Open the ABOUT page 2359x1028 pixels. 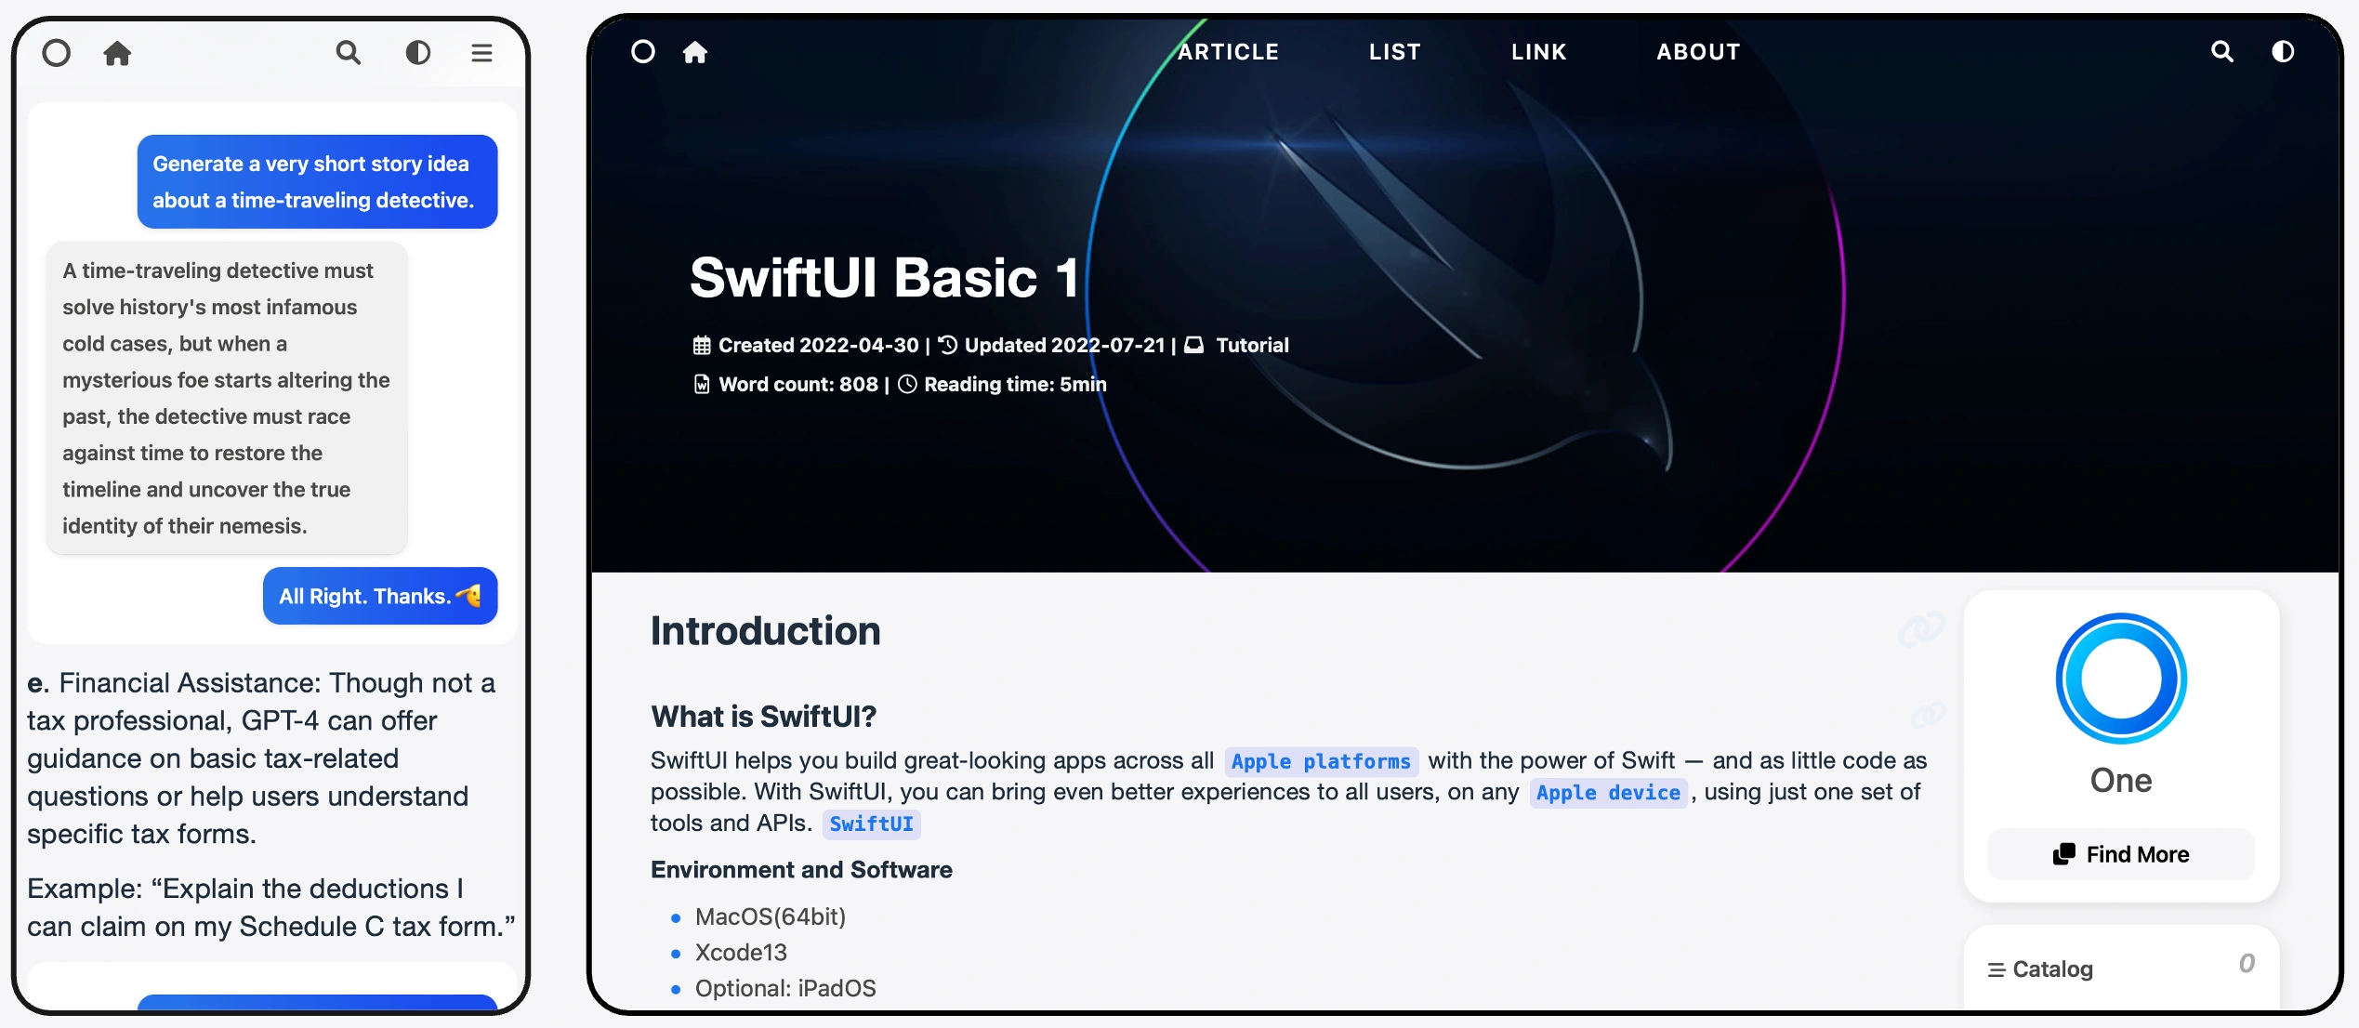[x=1698, y=52]
